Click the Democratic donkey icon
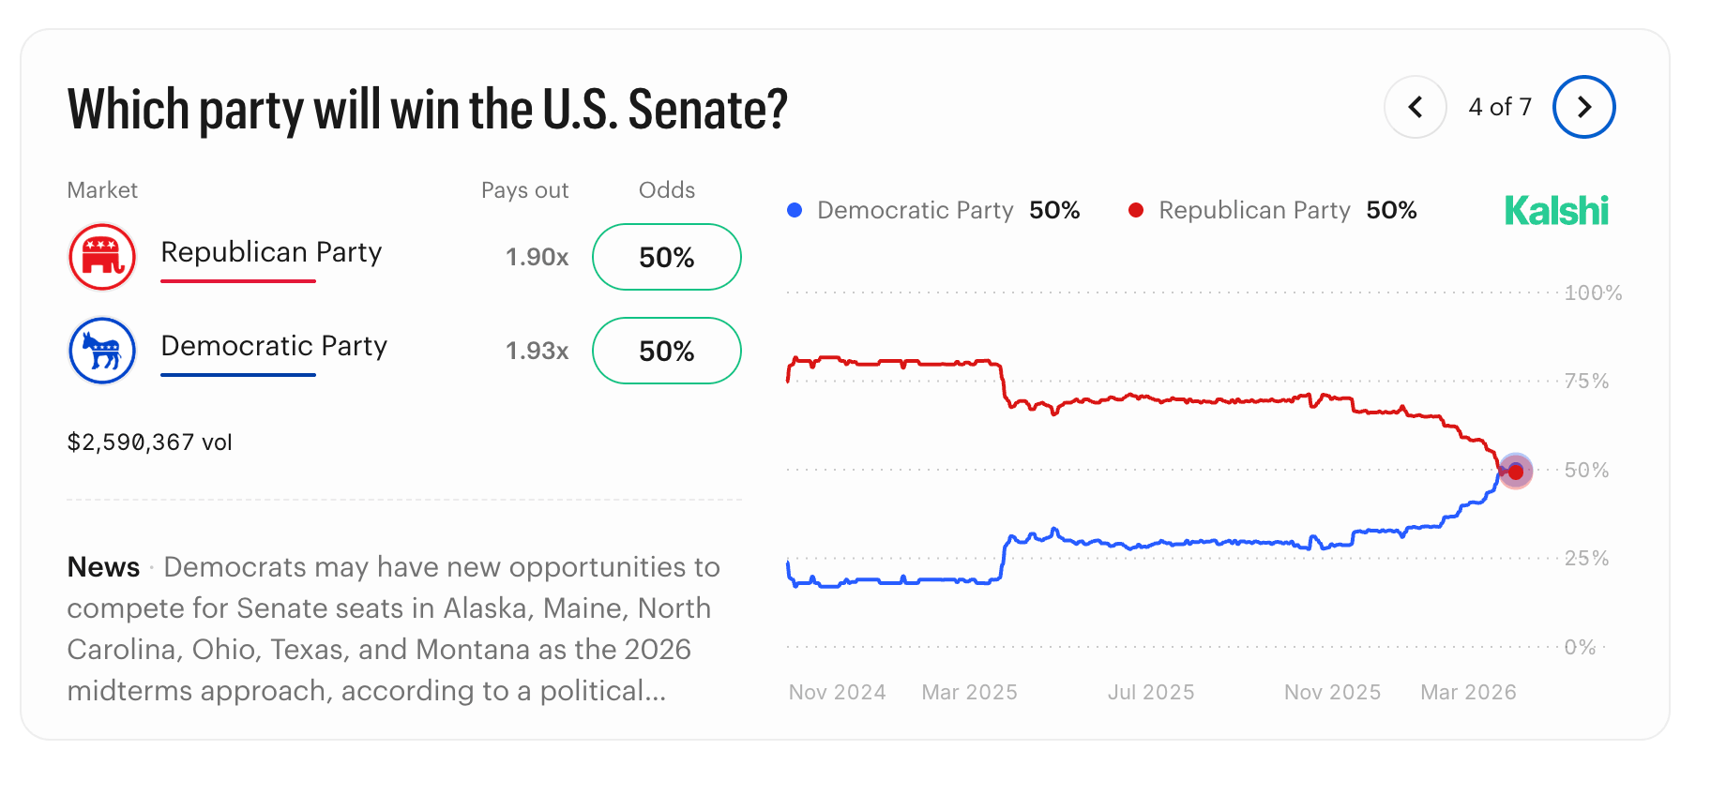Viewport: 1711px width, 795px height. [102, 351]
